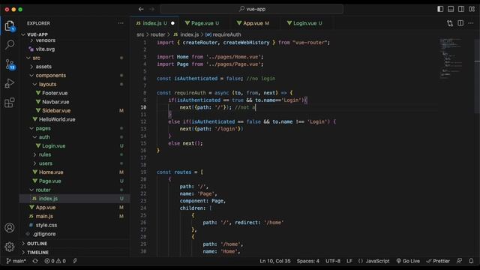This screenshot has width=480, height=270.
Task: Toggle the bottom panel layout icon
Action: coord(451,9)
